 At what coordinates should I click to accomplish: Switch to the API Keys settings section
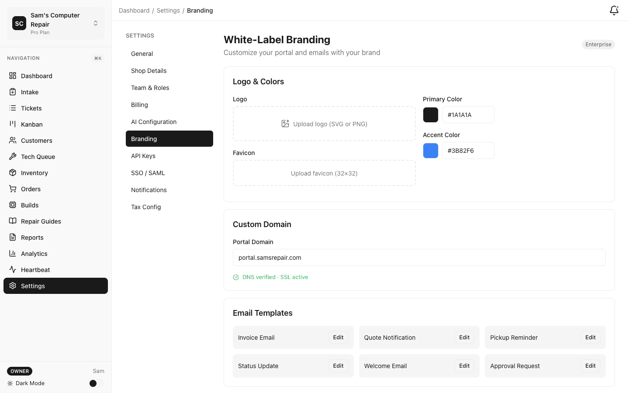tap(143, 155)
